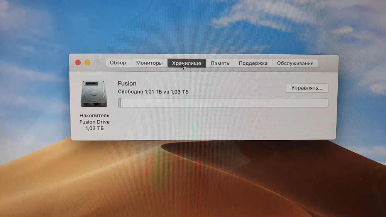Close the window with the red button
This screenshot has height=217, width=386.
click(78, 62)
